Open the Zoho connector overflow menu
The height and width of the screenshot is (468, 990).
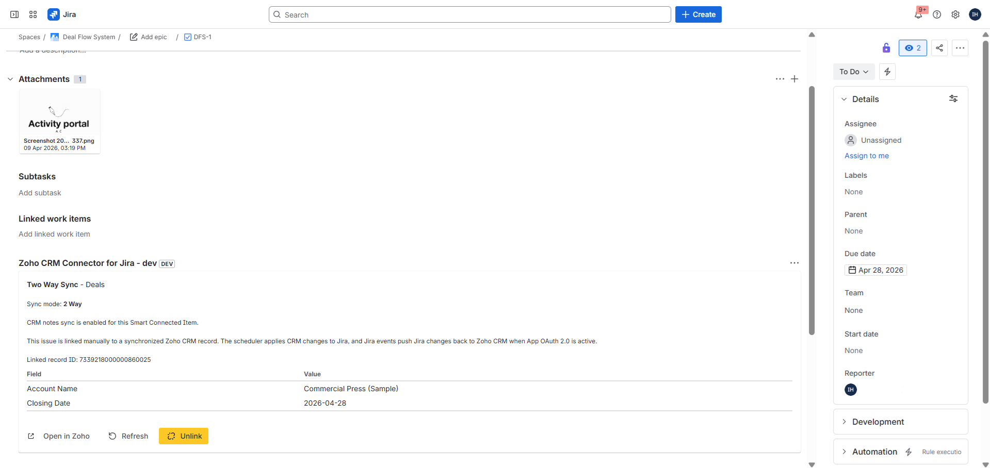pyautogui.click(x=794, y=263)
